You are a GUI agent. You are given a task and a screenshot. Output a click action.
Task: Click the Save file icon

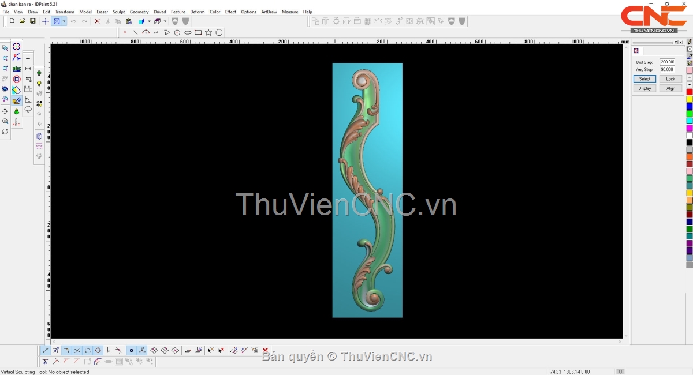point(33,21)
